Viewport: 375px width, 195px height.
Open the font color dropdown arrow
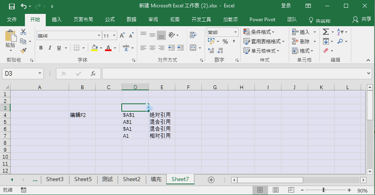(115, 48)
